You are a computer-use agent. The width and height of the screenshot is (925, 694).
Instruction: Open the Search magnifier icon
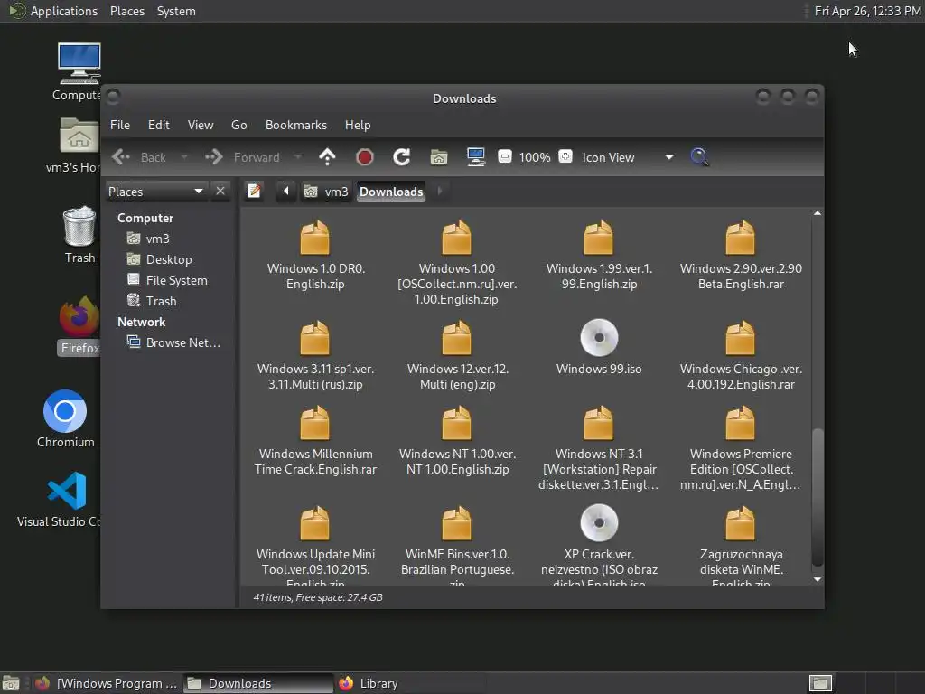699,157
